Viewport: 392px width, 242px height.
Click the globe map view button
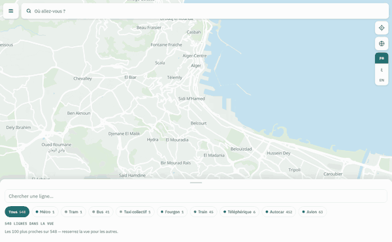point(382,44)
